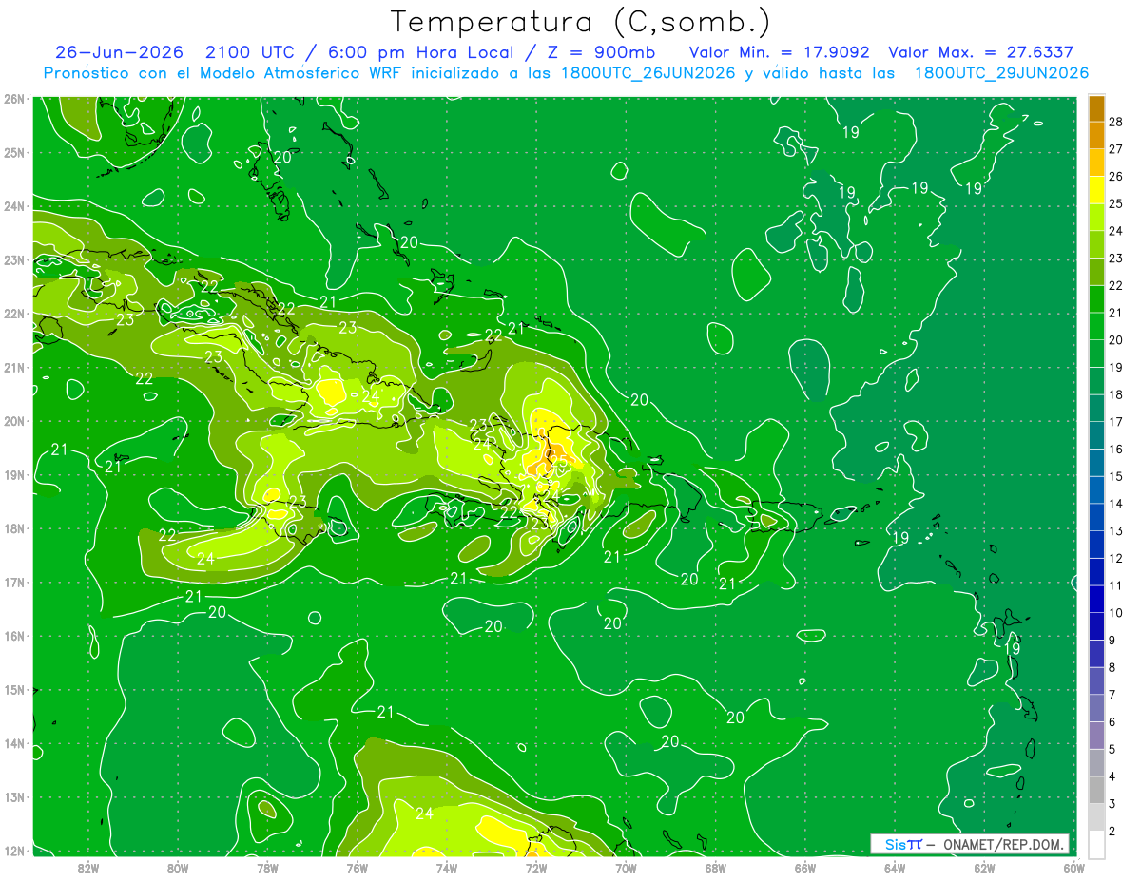Click the lime legend swatch between 23 and 24

tap(1096, 243)
